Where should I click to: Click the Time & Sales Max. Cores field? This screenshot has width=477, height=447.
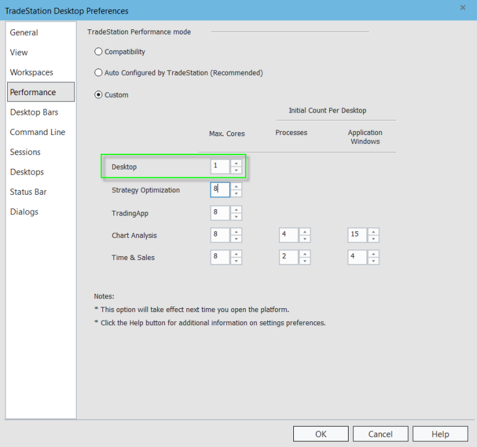(220, 257)
